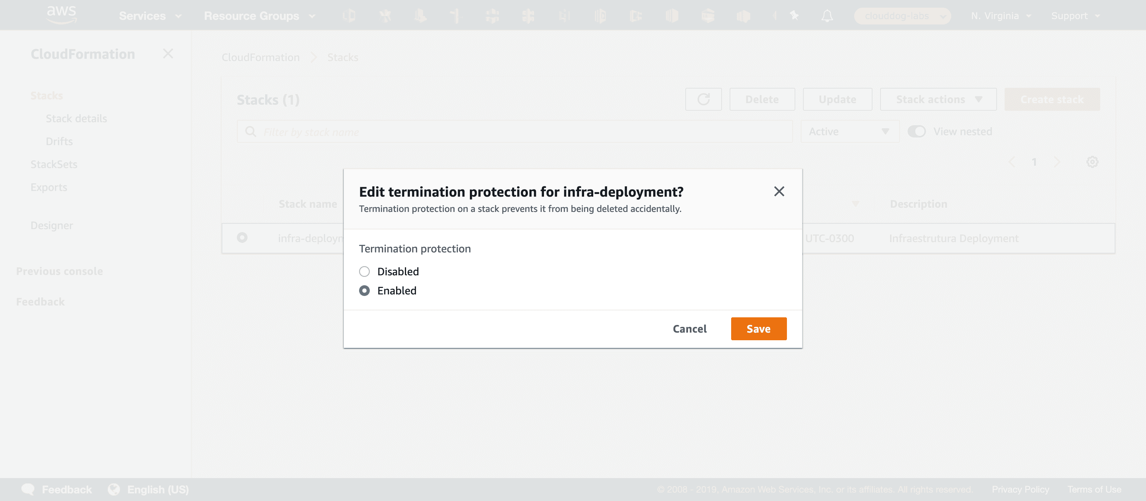Open the Services dropdown menu
The image size is (1146, 501).
click(x=150, y=16)
